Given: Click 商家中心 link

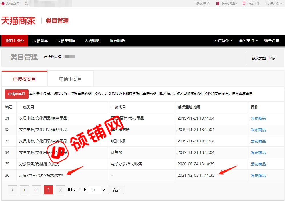Looking at the screenshot, I should 203,3.
